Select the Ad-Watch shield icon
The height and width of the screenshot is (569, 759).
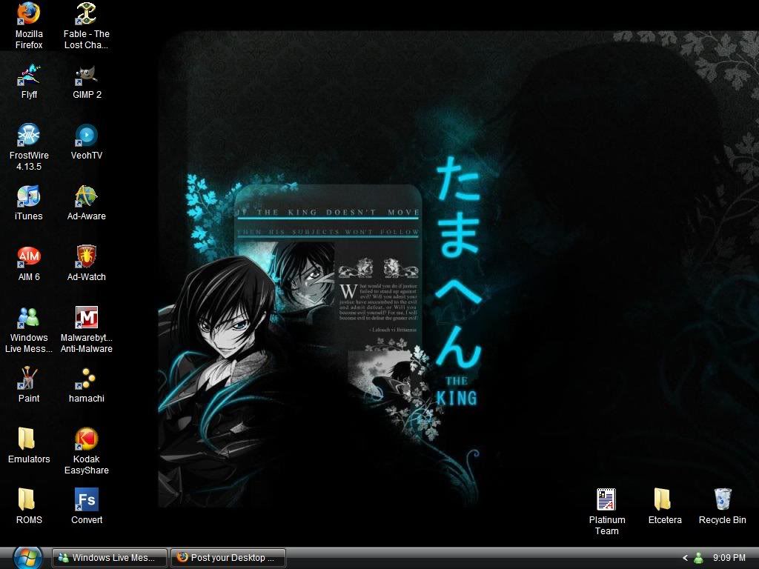click(x=87, y=258)
